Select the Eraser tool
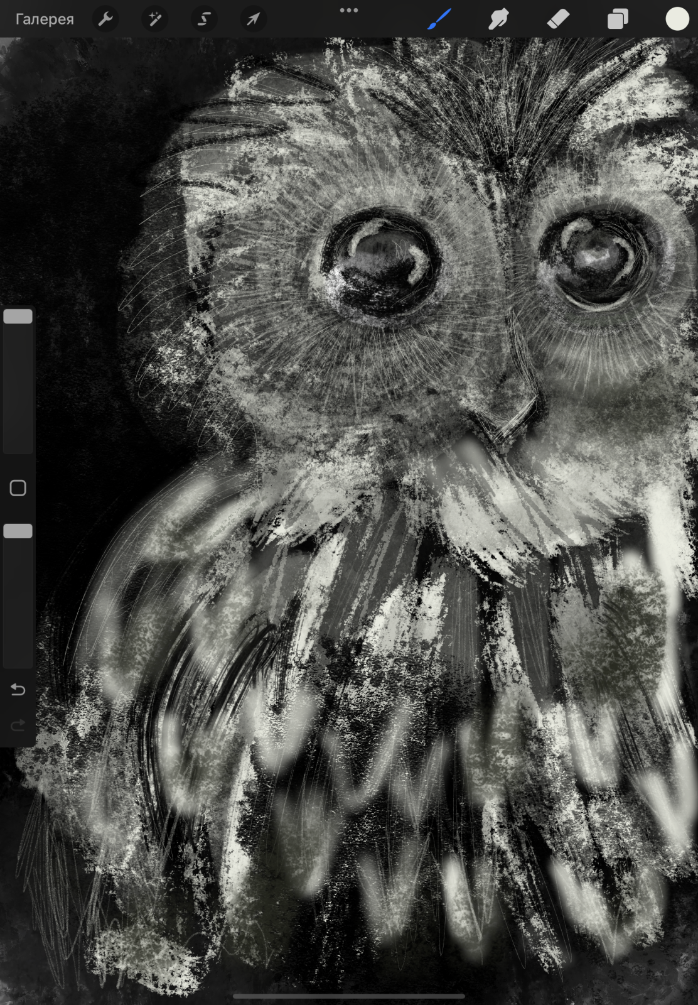Viewport: 698px width, 1005px height. [557, 19]
